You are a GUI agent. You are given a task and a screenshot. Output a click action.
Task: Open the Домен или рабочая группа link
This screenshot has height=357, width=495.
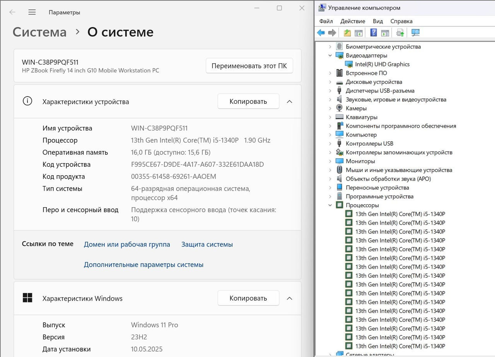tap(127, 244)
